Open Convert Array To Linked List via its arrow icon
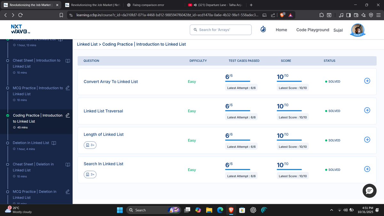This screenshot has width=384, height=216. pos(367,81)
